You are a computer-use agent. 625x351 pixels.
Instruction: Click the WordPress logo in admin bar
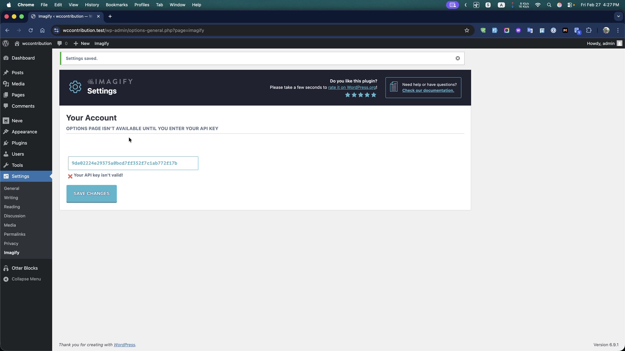click(6, 43)
